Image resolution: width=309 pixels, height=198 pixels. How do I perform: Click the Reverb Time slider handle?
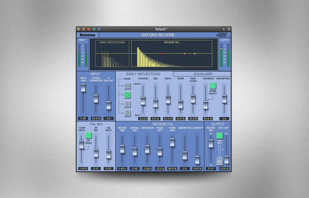(122, 149)
